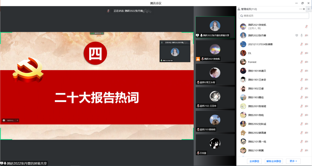Click the 解除全体静音 unmute all button

(274, 161)
